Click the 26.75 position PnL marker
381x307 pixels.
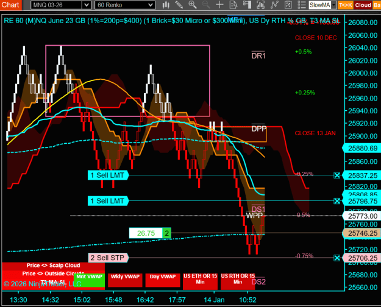(146, 233)
